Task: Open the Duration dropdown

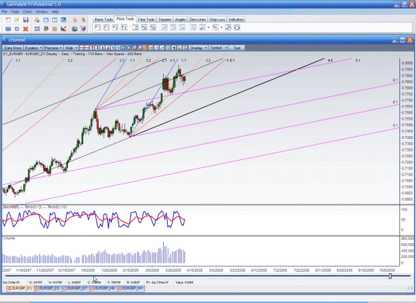Action: pyautogui.click(x=33, y=48)
